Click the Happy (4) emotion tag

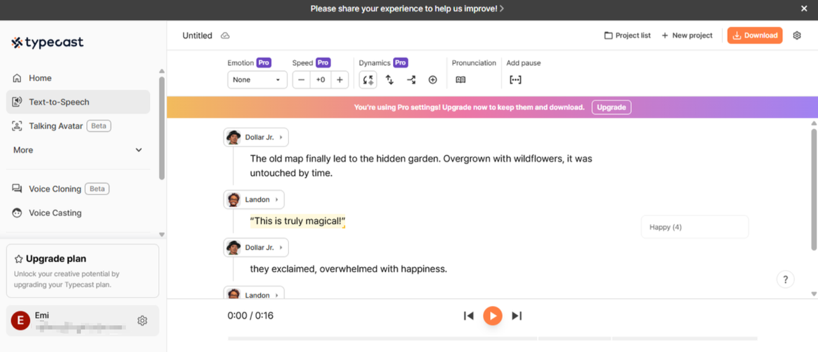click(695, 227)
